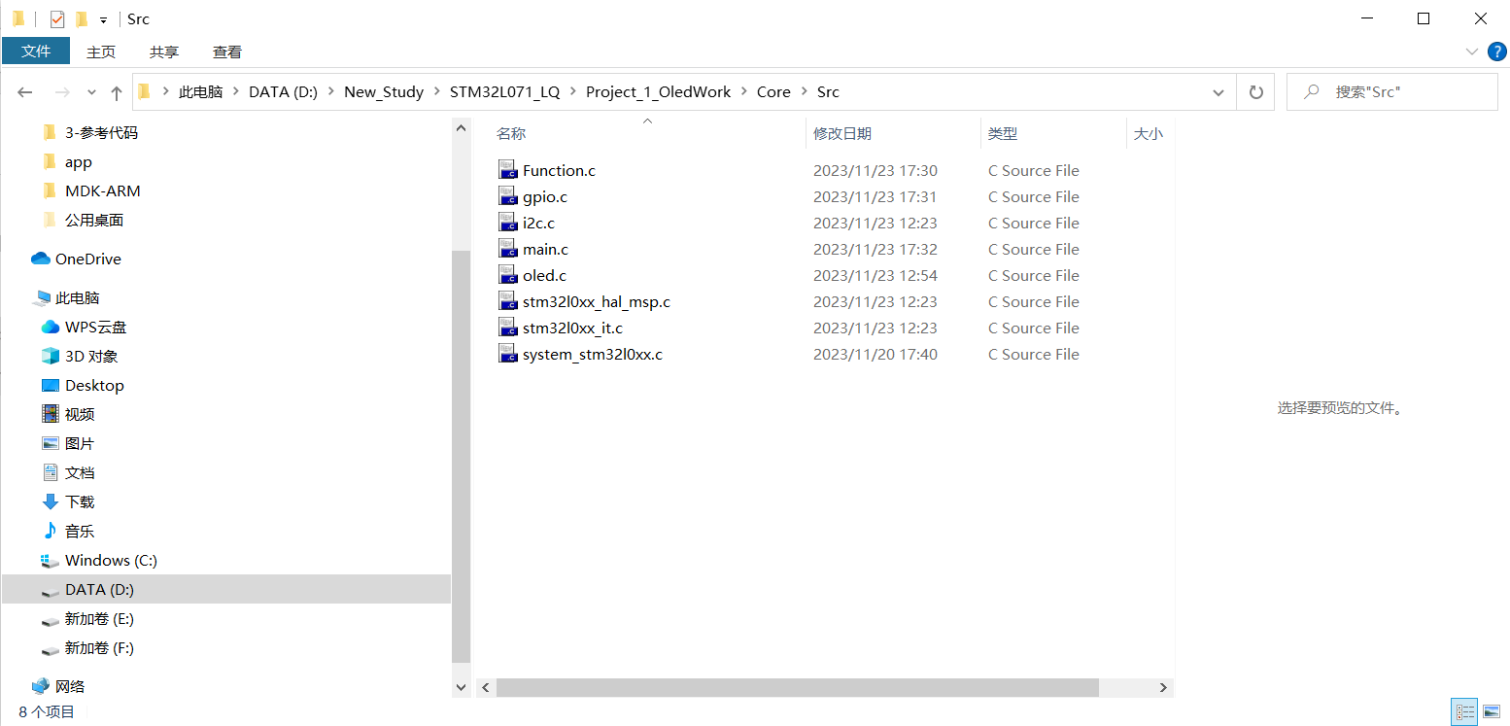Click the navigation pane vertical scrollbar
The image size is (1510, 726).
(x=462, y=455)
